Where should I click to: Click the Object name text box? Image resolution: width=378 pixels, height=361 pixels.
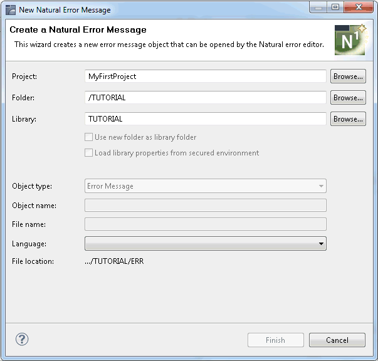pos(205,206)
